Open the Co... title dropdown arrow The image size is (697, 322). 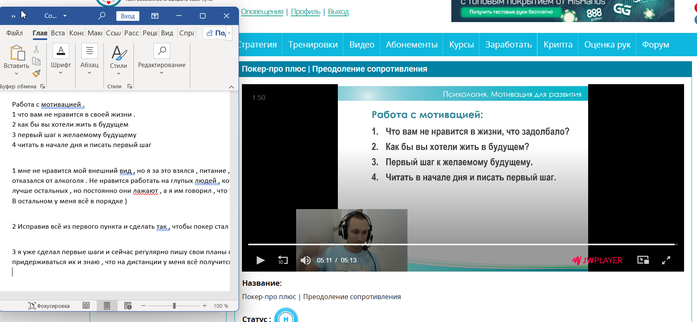click(65, 16)
